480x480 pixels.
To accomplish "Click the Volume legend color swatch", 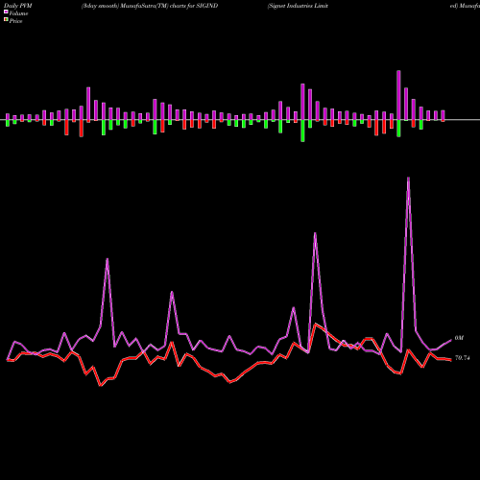I will [x=6, y=12].
